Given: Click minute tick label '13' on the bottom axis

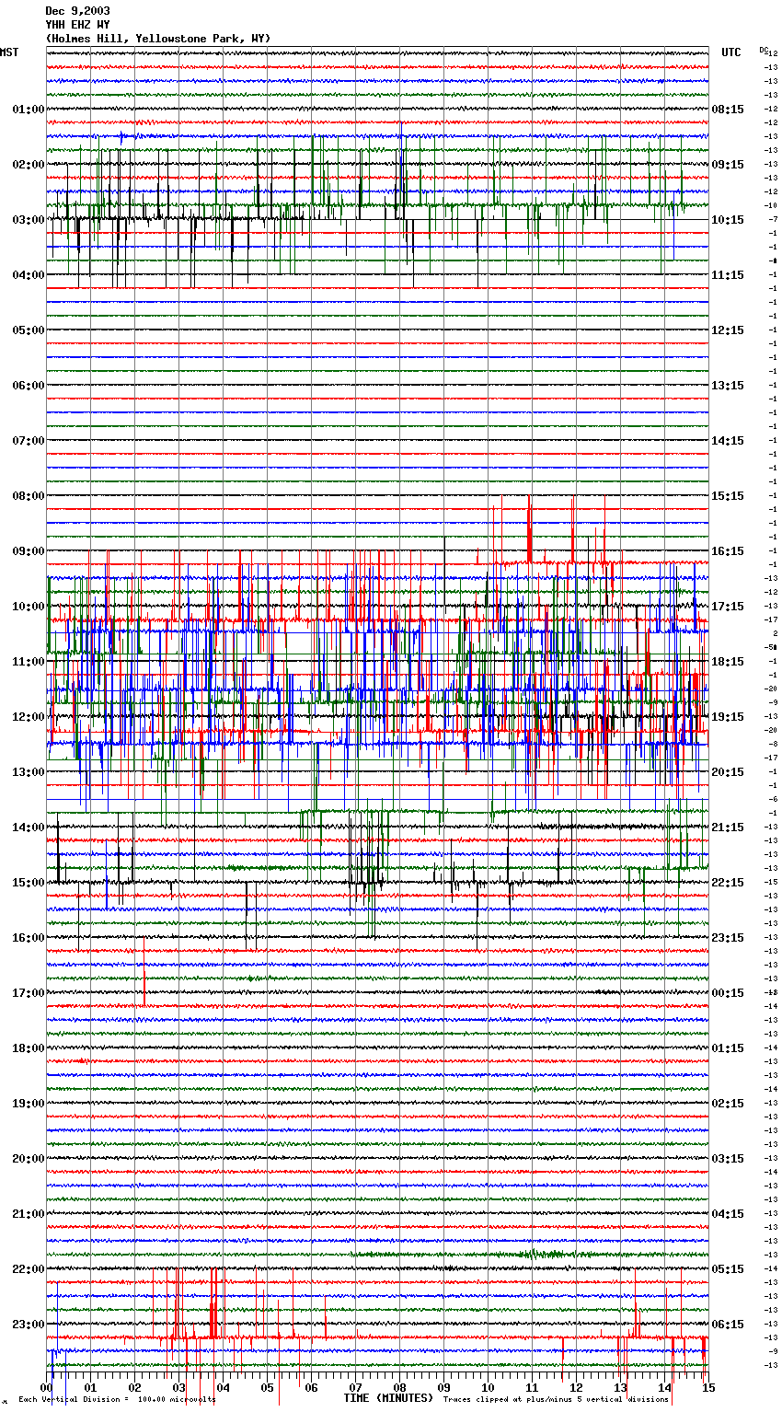Looking at the screenshot, I should (620, 1387).
